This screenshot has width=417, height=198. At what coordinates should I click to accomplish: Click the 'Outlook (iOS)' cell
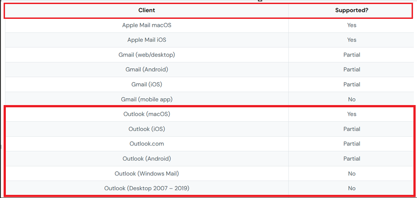coord(147,129)
